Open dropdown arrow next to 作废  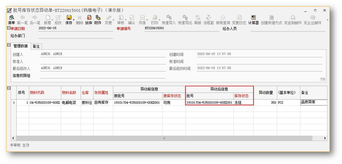tap(147, 20)
